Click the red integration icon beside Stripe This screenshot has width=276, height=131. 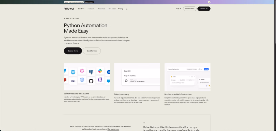(65, 80)
